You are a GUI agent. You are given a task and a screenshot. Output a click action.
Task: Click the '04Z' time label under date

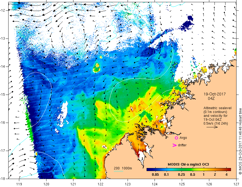211,98
